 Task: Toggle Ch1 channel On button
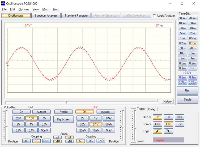[x=21, y=112]
